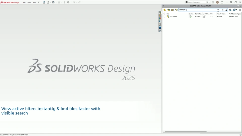The height and width of the screenshot is (136, 242).
Task: Select the 3DEXPERIENCE files tab in task pane strip
Action: (160, 13)
